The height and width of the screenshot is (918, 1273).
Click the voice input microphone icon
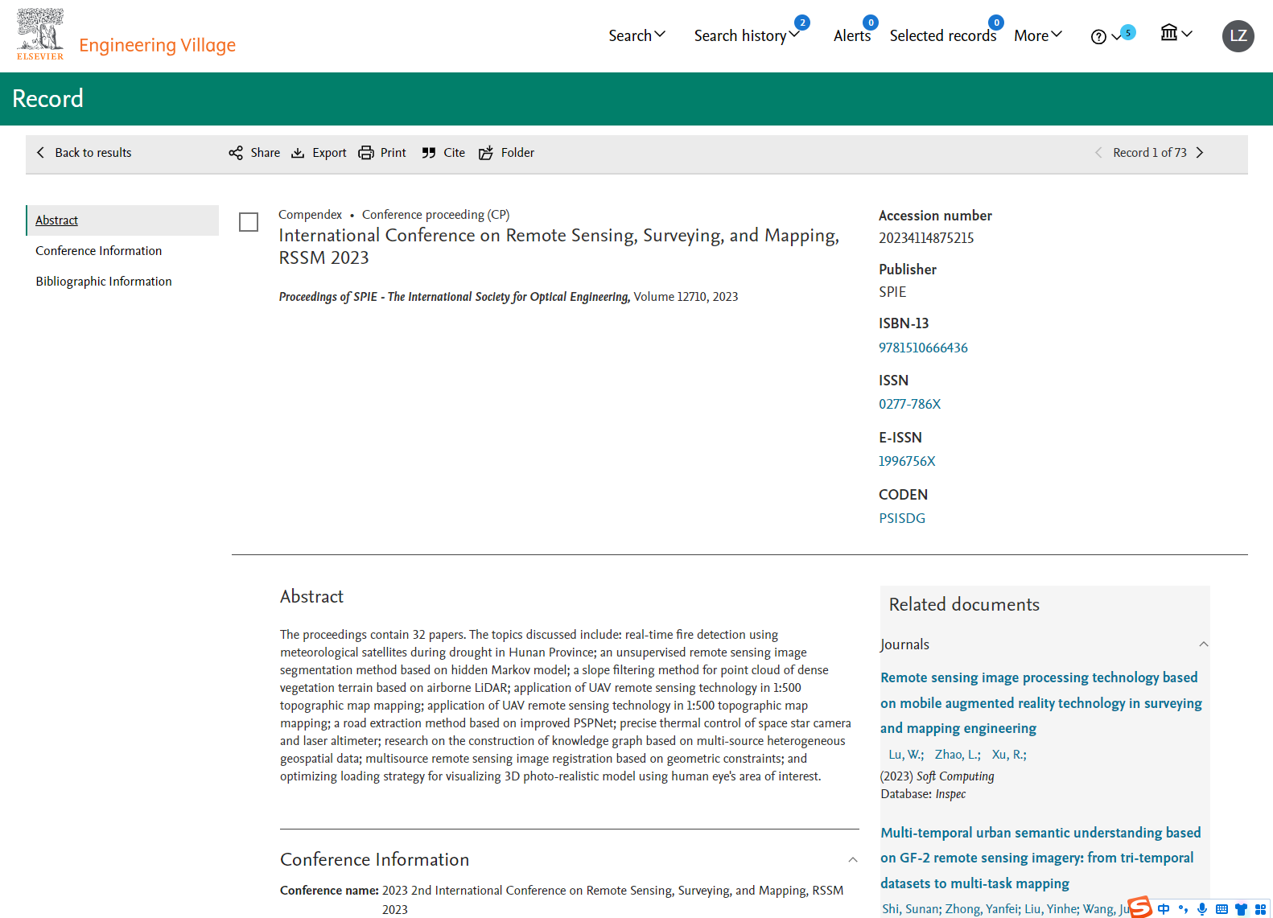[x=1202, y=909]
